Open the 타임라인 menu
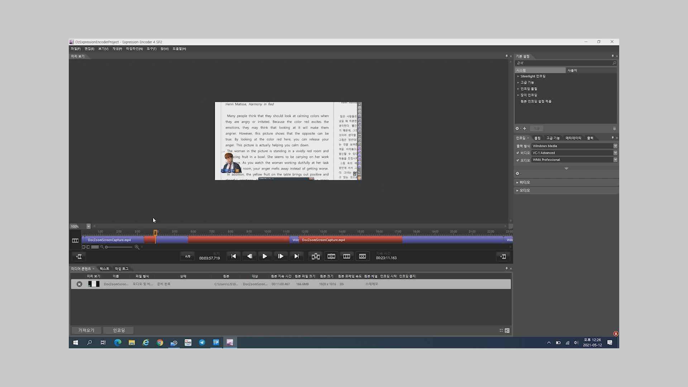The width and height of the screenshot is (688, 387). pos(134,49)
